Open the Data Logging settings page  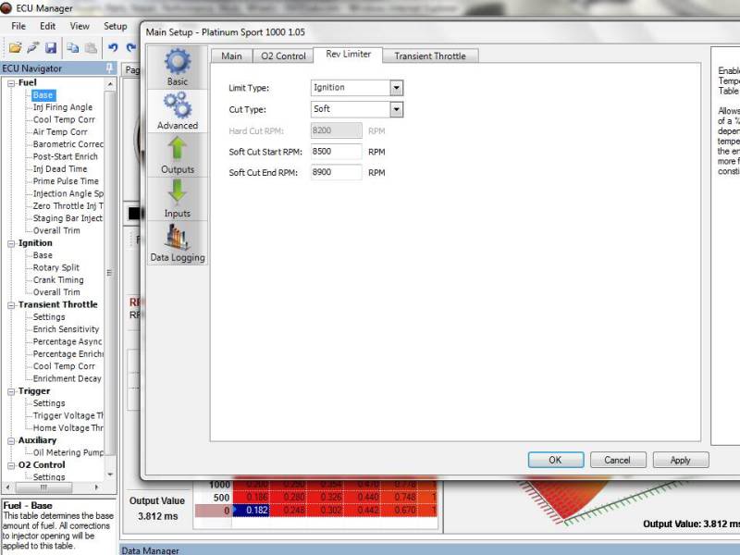point(178,243)
